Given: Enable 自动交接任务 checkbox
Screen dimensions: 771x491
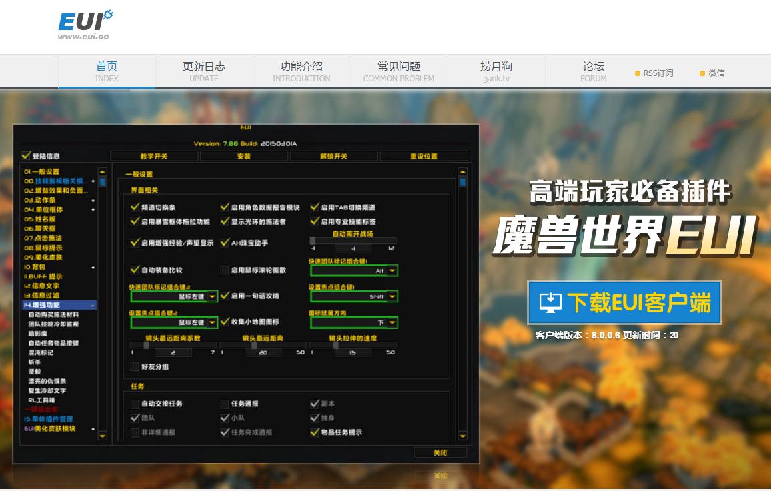Looking at the screenshot, I should point(135,404).
